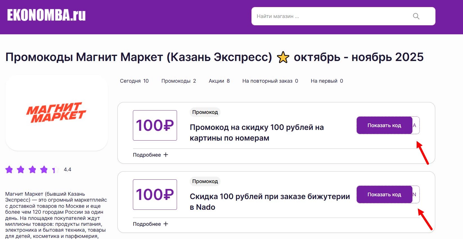
Task: Expand "Подробнее" under картины по номерам offer
Action: point(150,155)
